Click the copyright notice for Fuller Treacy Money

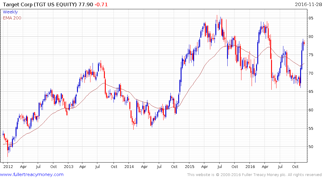pos(254,175)
